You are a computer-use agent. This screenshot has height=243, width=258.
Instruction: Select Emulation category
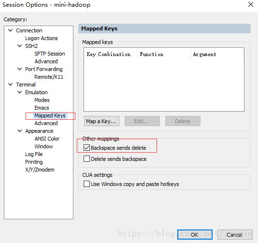pyautogui.click(x=36, y=92)
